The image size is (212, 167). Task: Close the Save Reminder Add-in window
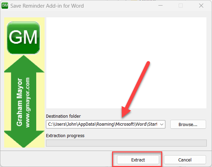(x=201, y=6)
